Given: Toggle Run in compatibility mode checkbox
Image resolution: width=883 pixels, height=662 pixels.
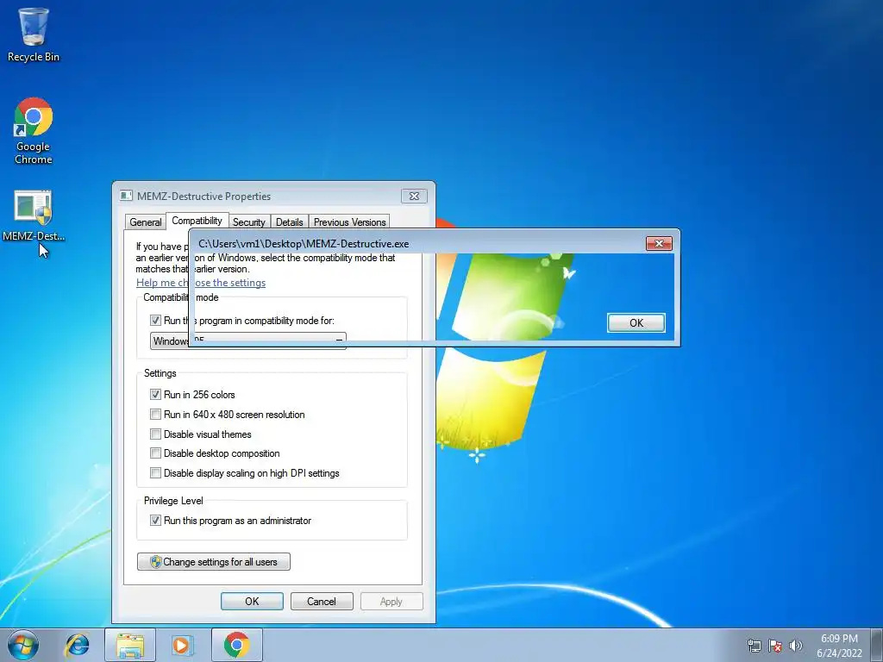Looking at the screenshot, I should 155,321.
